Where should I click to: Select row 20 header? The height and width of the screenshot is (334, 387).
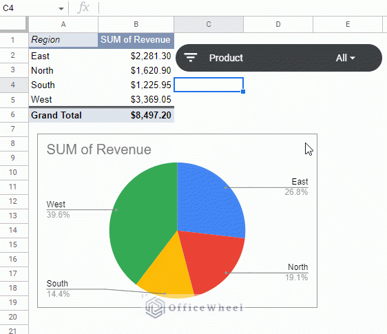[x=13, y=317]
